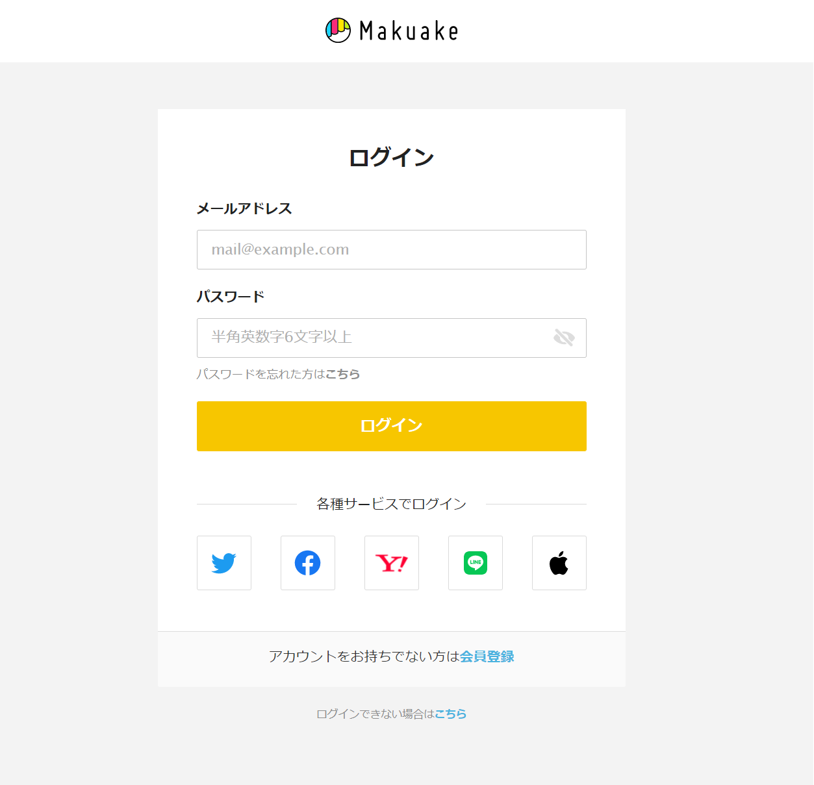This screenshot has height=785, width=814.
Task: Choose Facebook login option
Action: (x=308, y=563)
